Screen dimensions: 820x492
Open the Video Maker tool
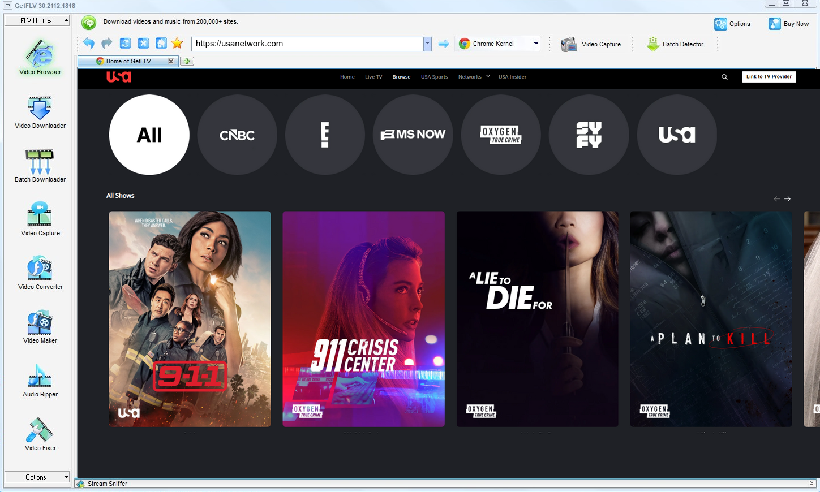[x=40, y=327]
